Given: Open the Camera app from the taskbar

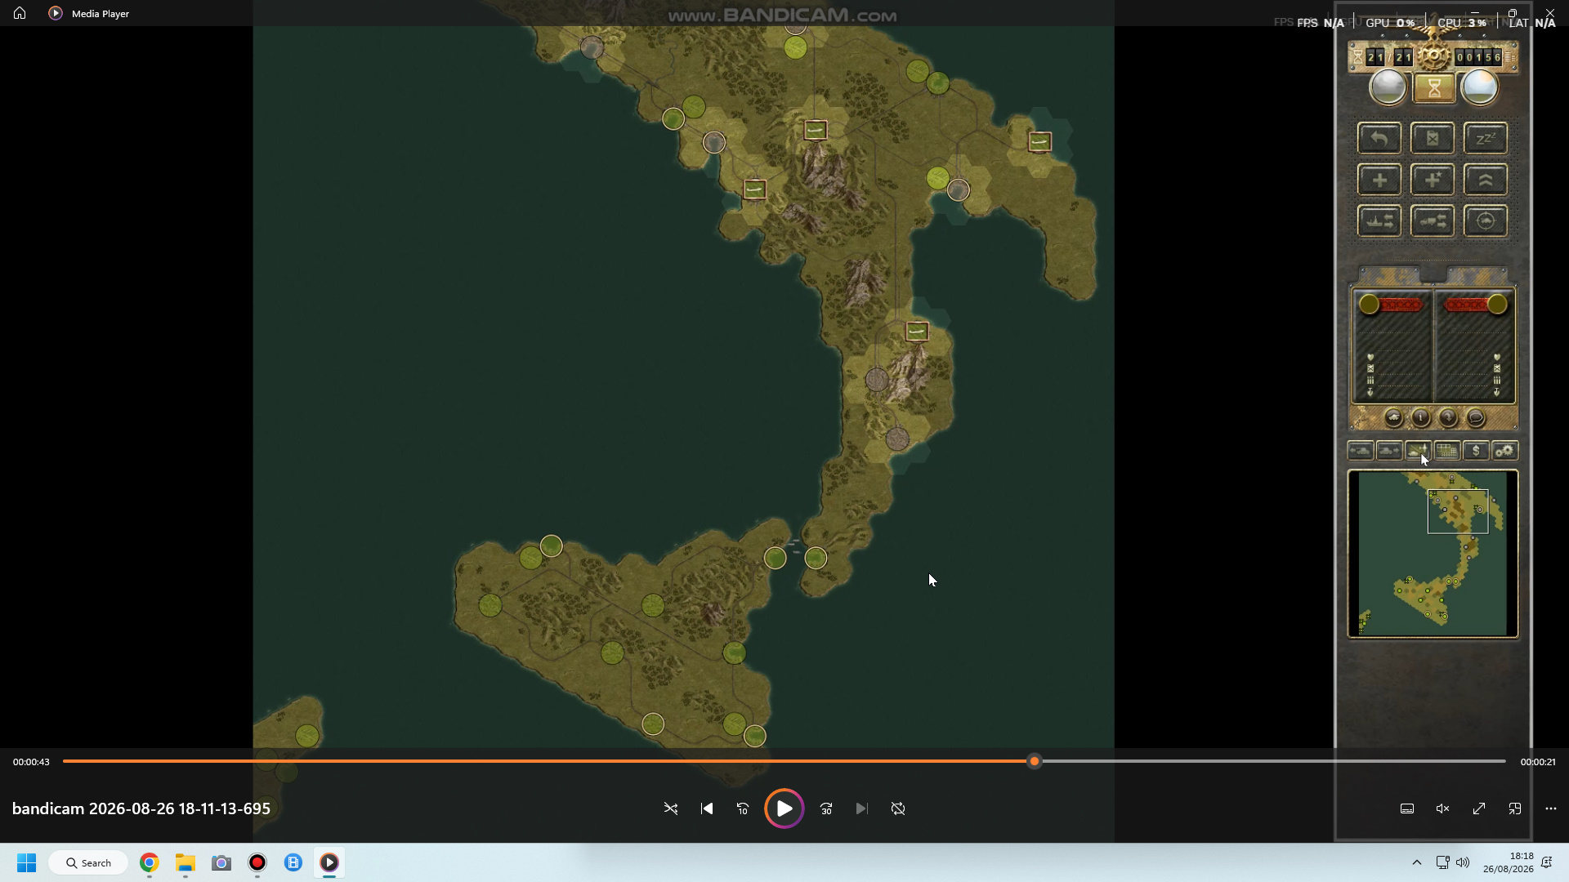Looking at the screenshot, I should point(221,863).
